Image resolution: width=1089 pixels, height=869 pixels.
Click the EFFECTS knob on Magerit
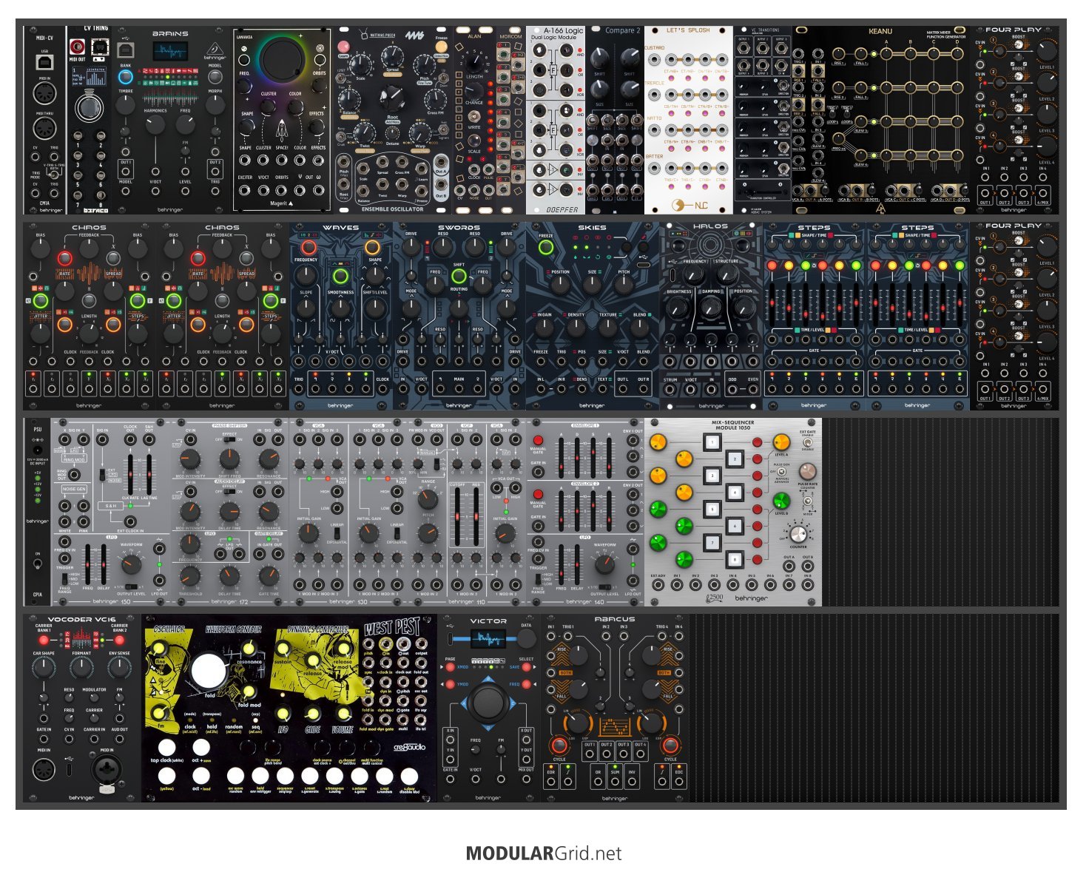pyautogui.click(x=317, y=127)
